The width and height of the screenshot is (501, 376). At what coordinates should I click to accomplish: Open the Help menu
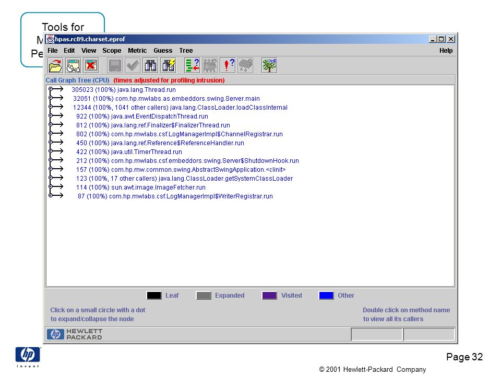click(446, 51)
